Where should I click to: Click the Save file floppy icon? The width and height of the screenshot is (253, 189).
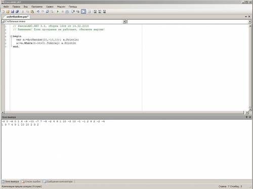click(13, 12)
